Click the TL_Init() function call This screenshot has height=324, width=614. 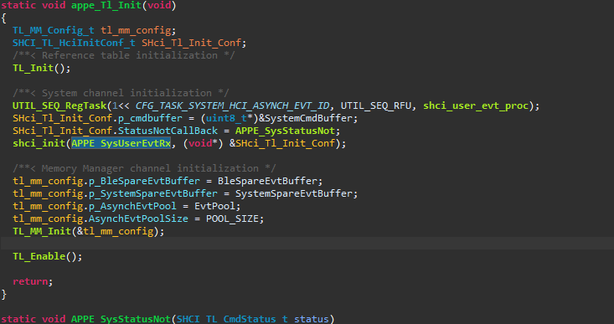click(39, 68)
